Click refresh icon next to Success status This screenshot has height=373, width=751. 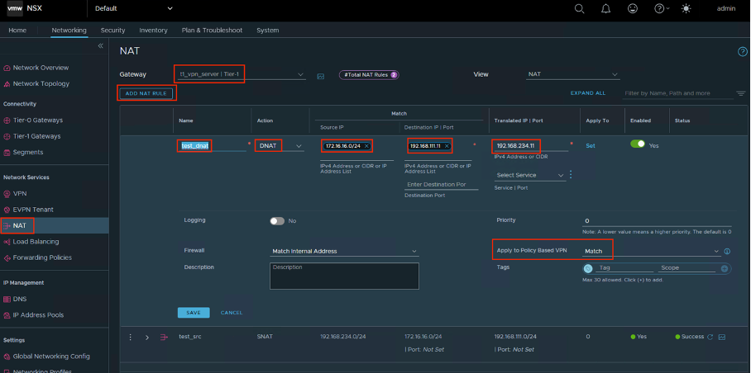click(x=710, y=337)
